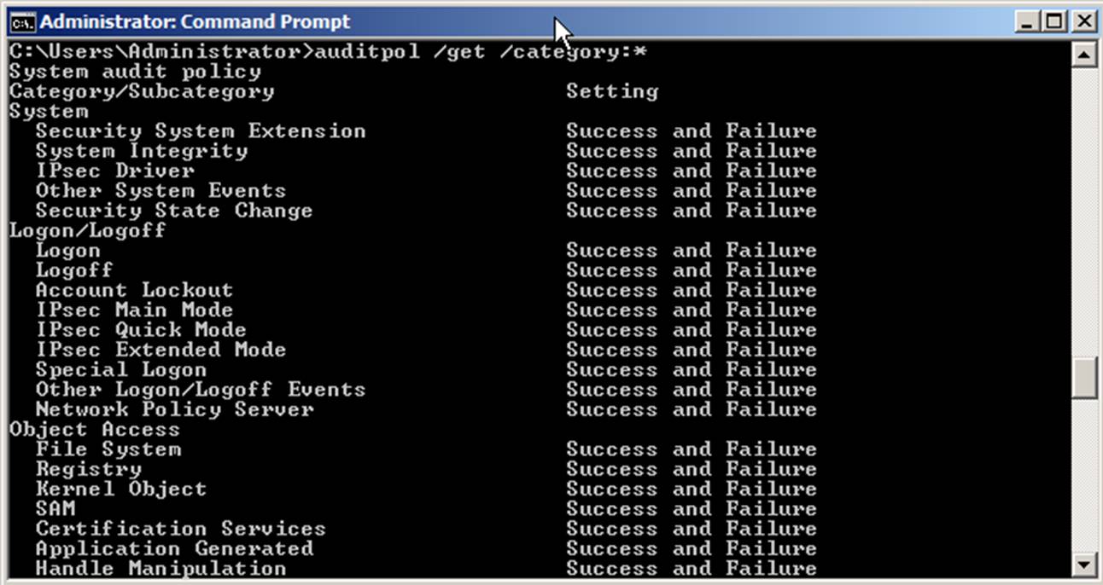Click the Category/Subcategory column header text

pyautogui.click(x=142, y=91)
